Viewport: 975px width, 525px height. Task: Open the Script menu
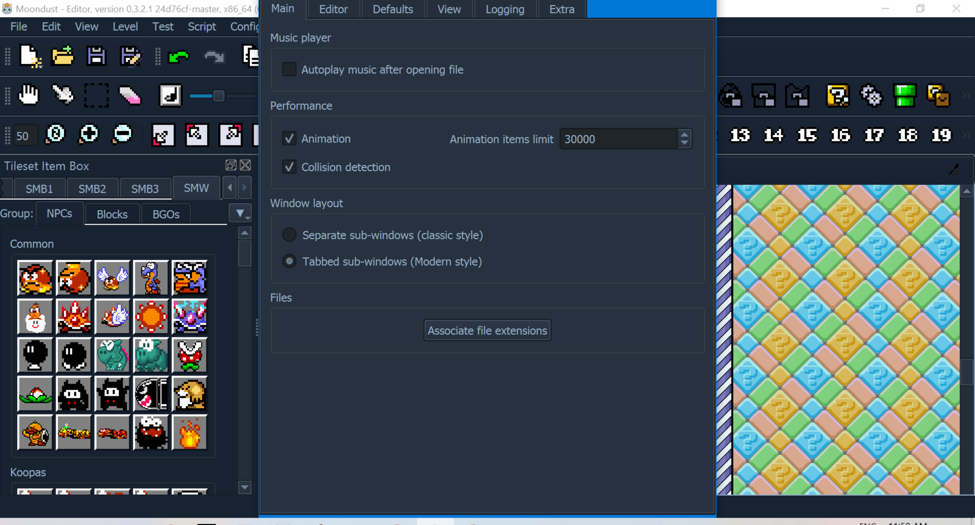(202, 27)
